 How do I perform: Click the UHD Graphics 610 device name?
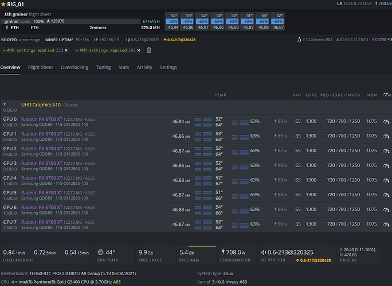[x=41, y=105]
